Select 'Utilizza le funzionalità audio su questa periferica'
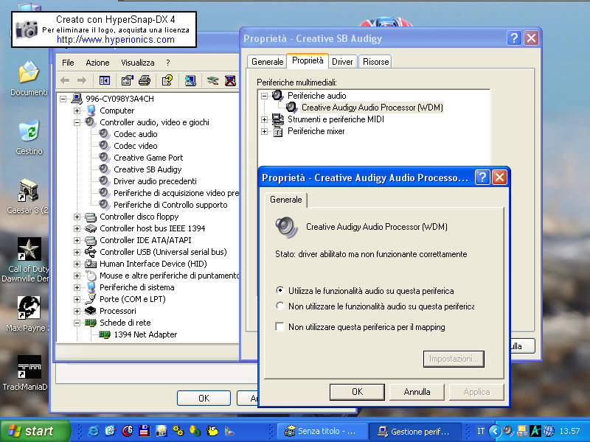The image size is (590, 442). coord(280,290)
